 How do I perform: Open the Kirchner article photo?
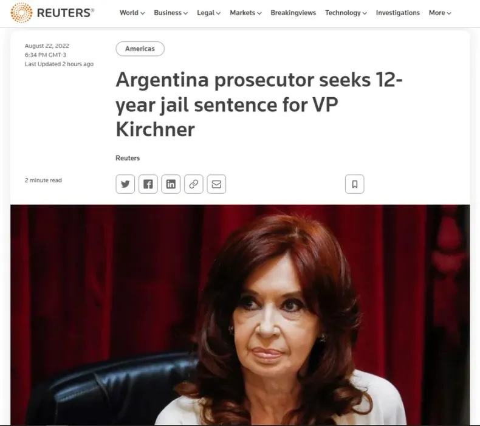(240, 315)
